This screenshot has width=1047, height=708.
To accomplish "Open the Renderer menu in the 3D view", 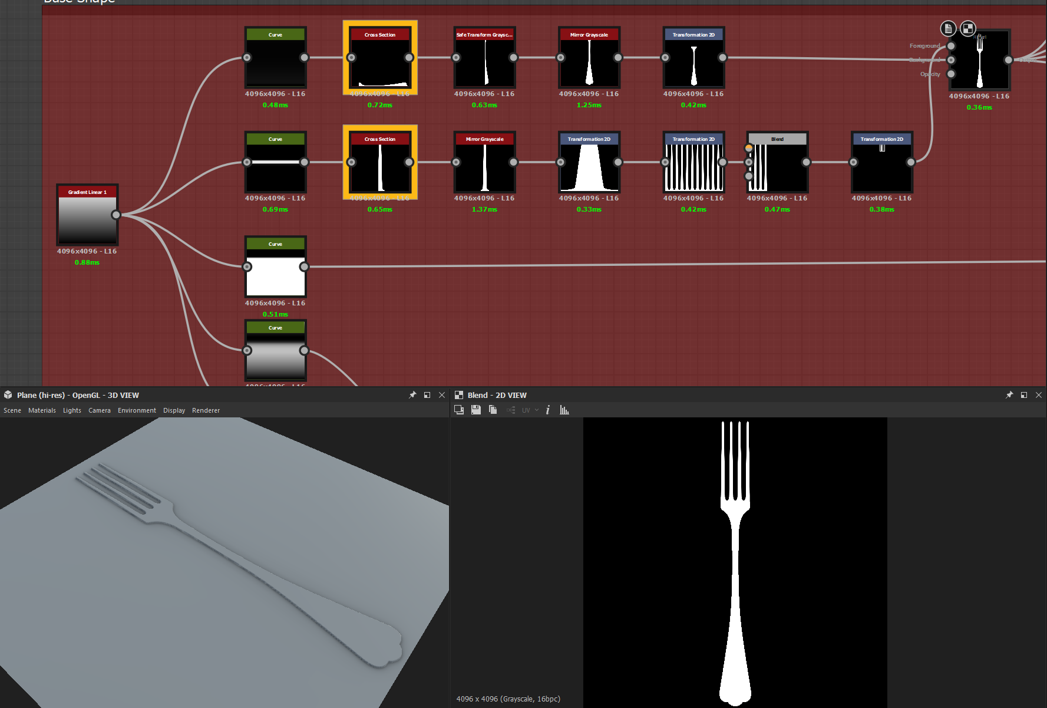I will [206, 410].
